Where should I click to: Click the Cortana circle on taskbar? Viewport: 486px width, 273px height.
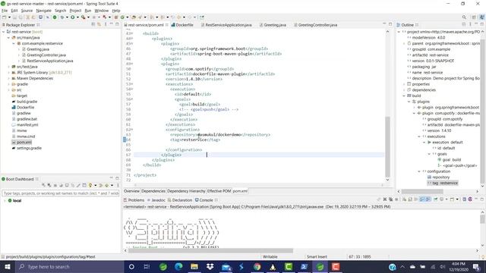pyautogui.click(x=131, y=266)
